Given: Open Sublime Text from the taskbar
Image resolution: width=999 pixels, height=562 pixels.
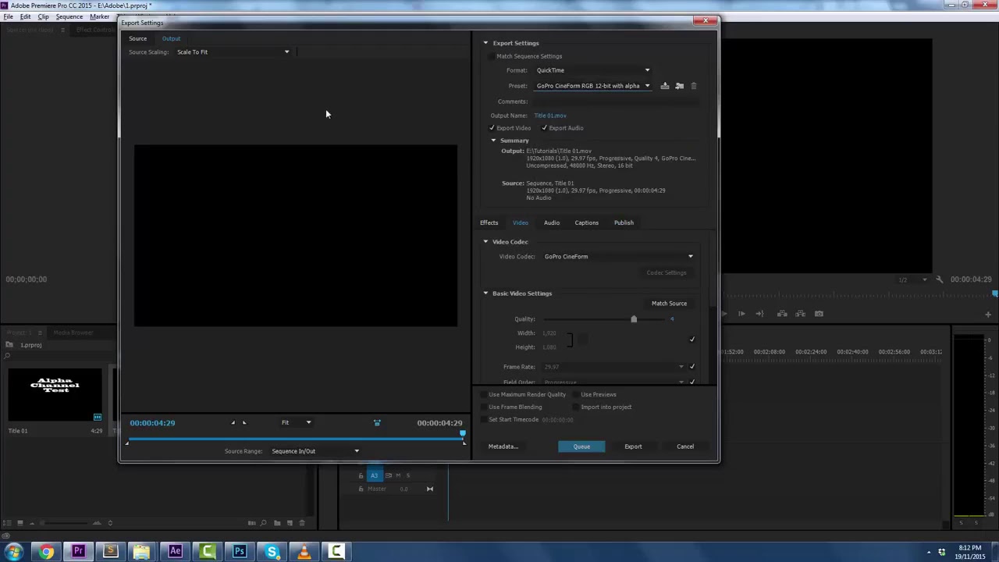Looking at the screenshot, I should pos(110,552).
